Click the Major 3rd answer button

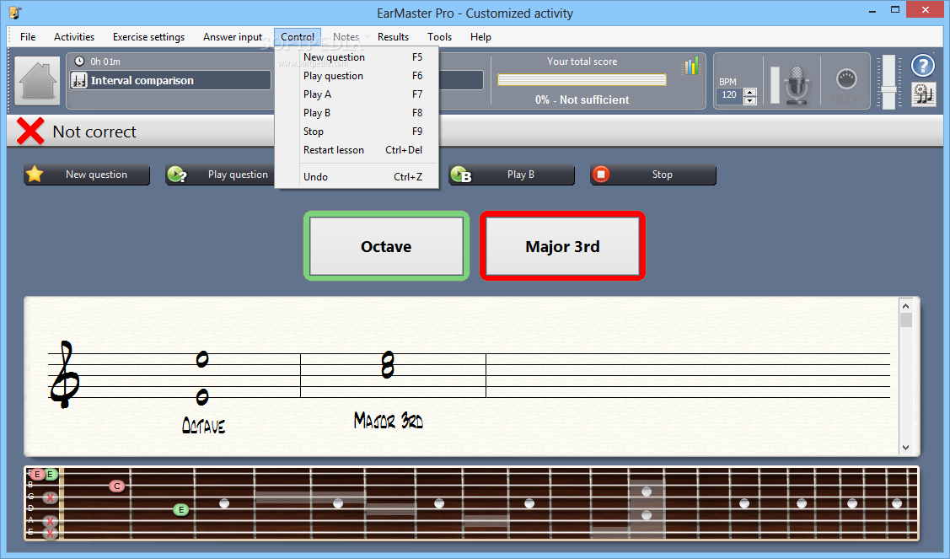point(562,246)
